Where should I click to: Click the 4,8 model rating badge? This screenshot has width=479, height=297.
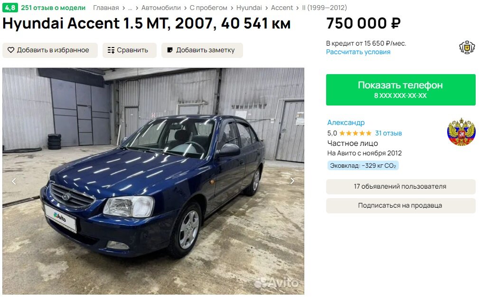[x=10, y=8]
